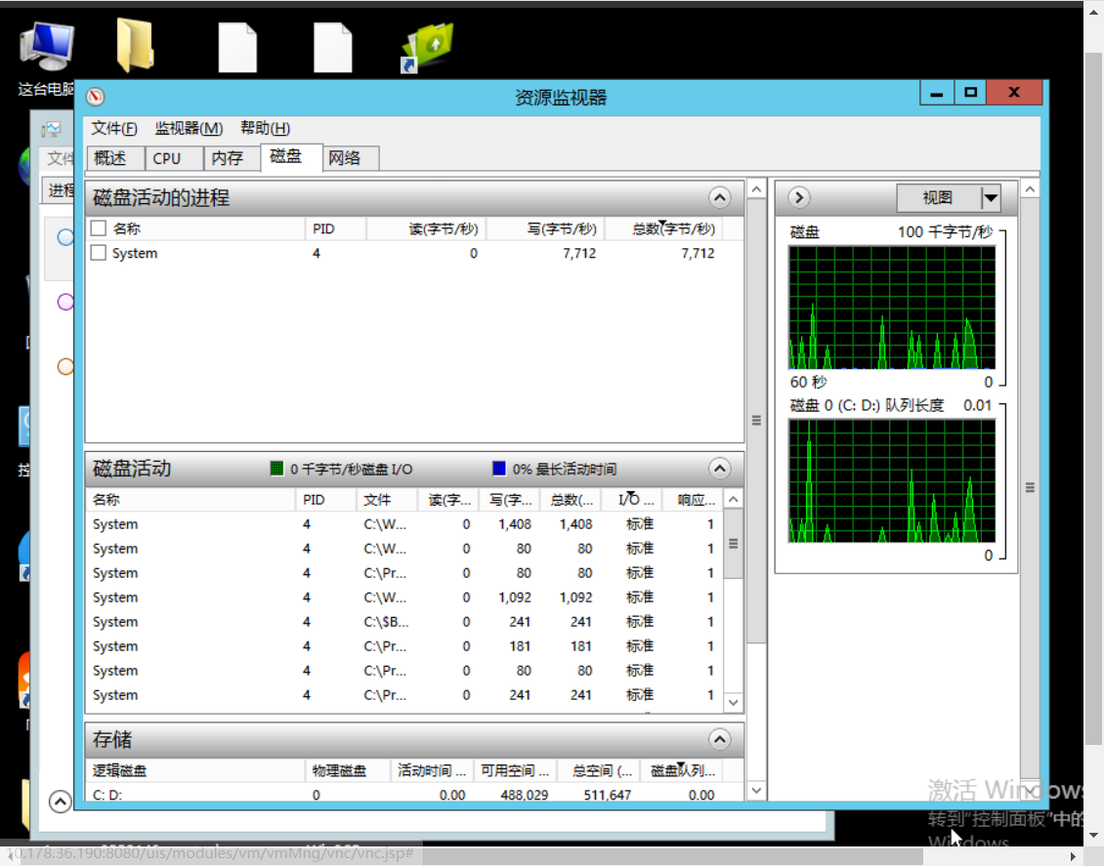This screenshot has height=866, width=1104.
Task: Switch to the CPU tab
Action: (x=167, y=158)
